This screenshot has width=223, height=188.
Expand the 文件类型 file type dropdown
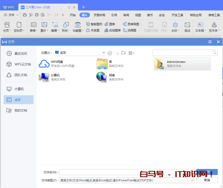coord(192,180)
